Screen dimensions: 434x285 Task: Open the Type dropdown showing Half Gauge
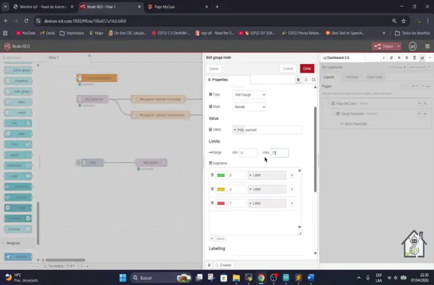point(249,94)
